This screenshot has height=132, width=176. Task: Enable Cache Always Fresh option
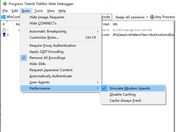(133, 101)
